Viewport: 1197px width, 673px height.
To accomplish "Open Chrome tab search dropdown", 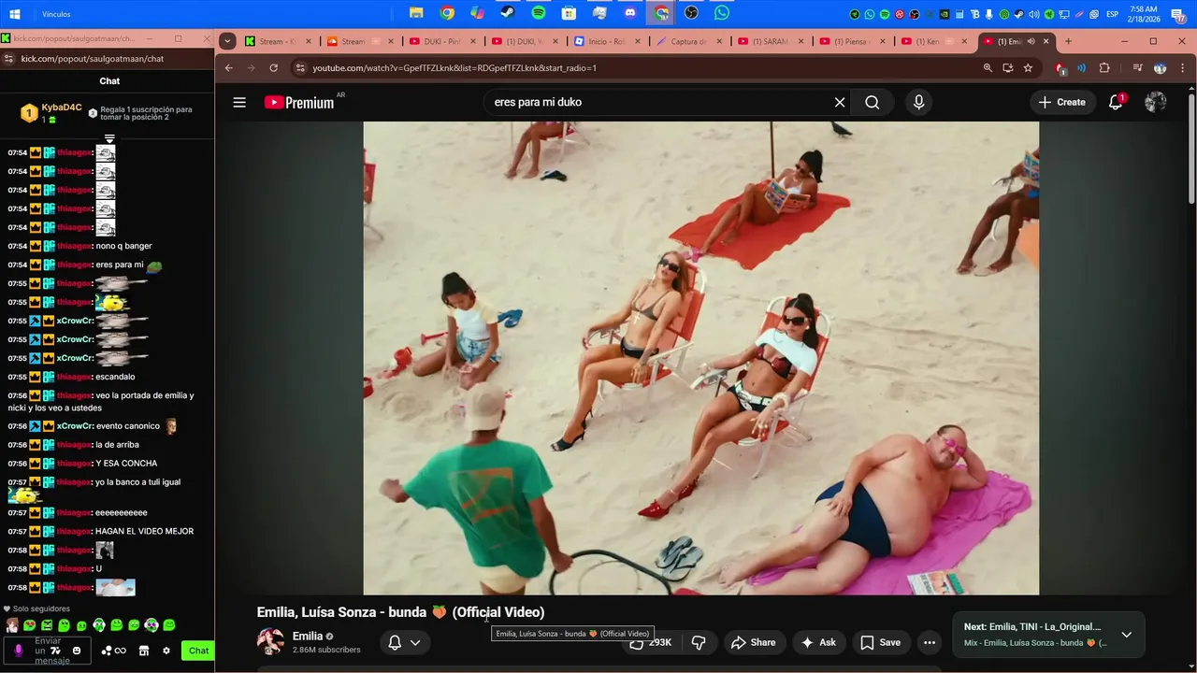I will pyautogui.click(x=227, y=41).
